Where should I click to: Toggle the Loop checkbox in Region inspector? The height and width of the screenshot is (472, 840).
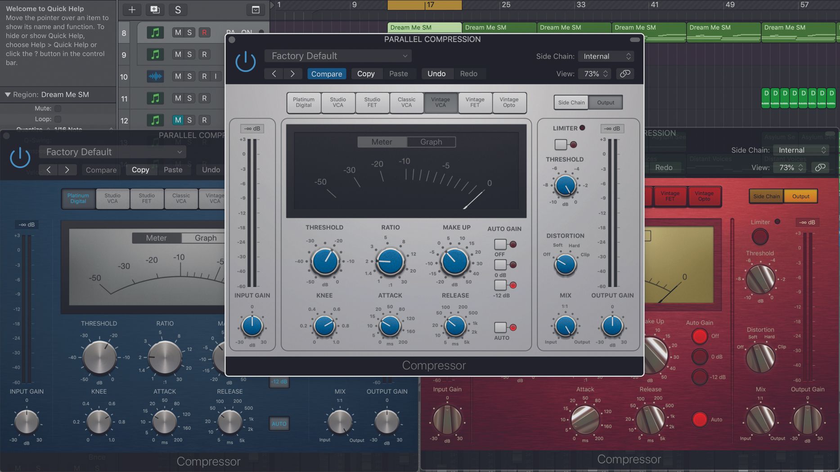point(58,119)
